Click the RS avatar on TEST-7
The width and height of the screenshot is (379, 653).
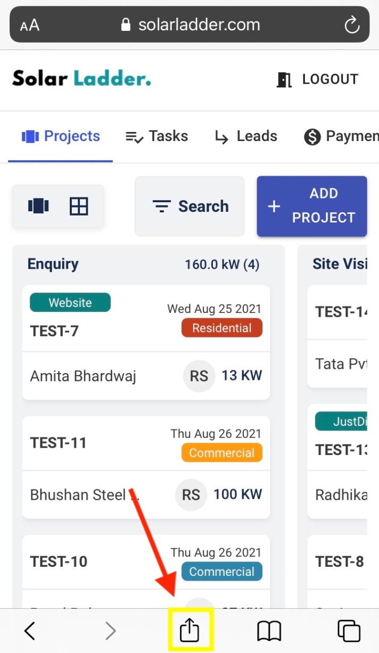coord(199,376)
